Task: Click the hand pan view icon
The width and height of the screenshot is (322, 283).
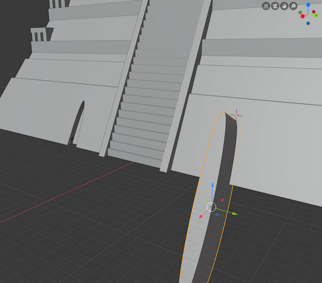Action: coord(284,6)
